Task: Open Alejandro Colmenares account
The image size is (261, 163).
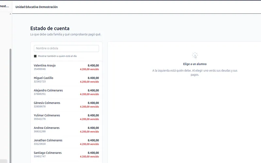Action: coord(66,92)
